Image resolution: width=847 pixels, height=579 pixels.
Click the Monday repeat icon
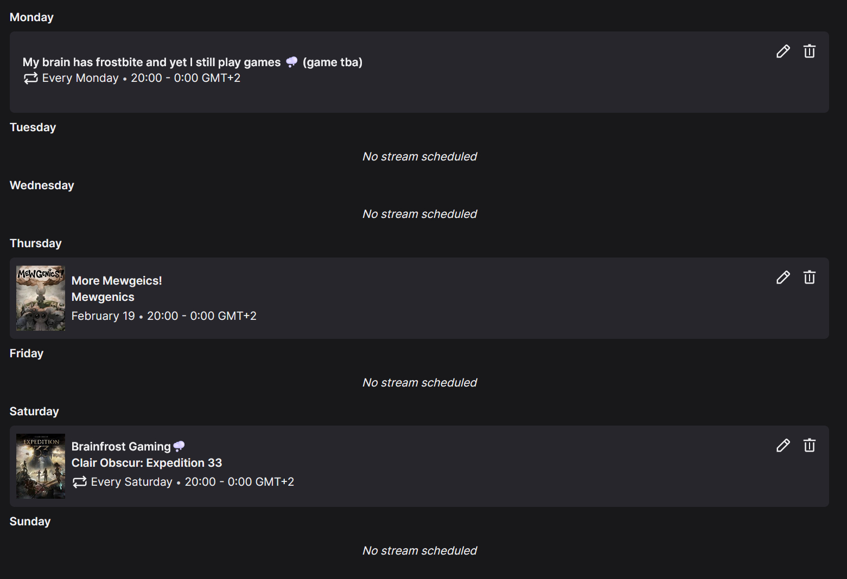(31, 78)
